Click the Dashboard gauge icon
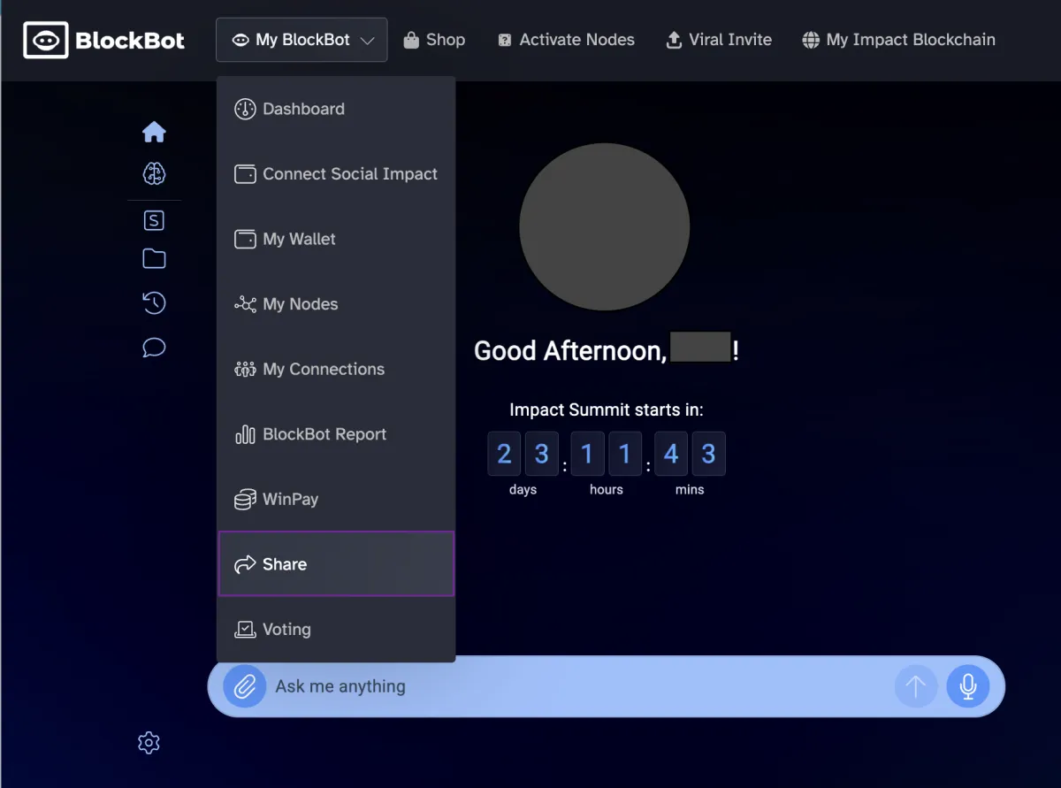 point(245,109)
